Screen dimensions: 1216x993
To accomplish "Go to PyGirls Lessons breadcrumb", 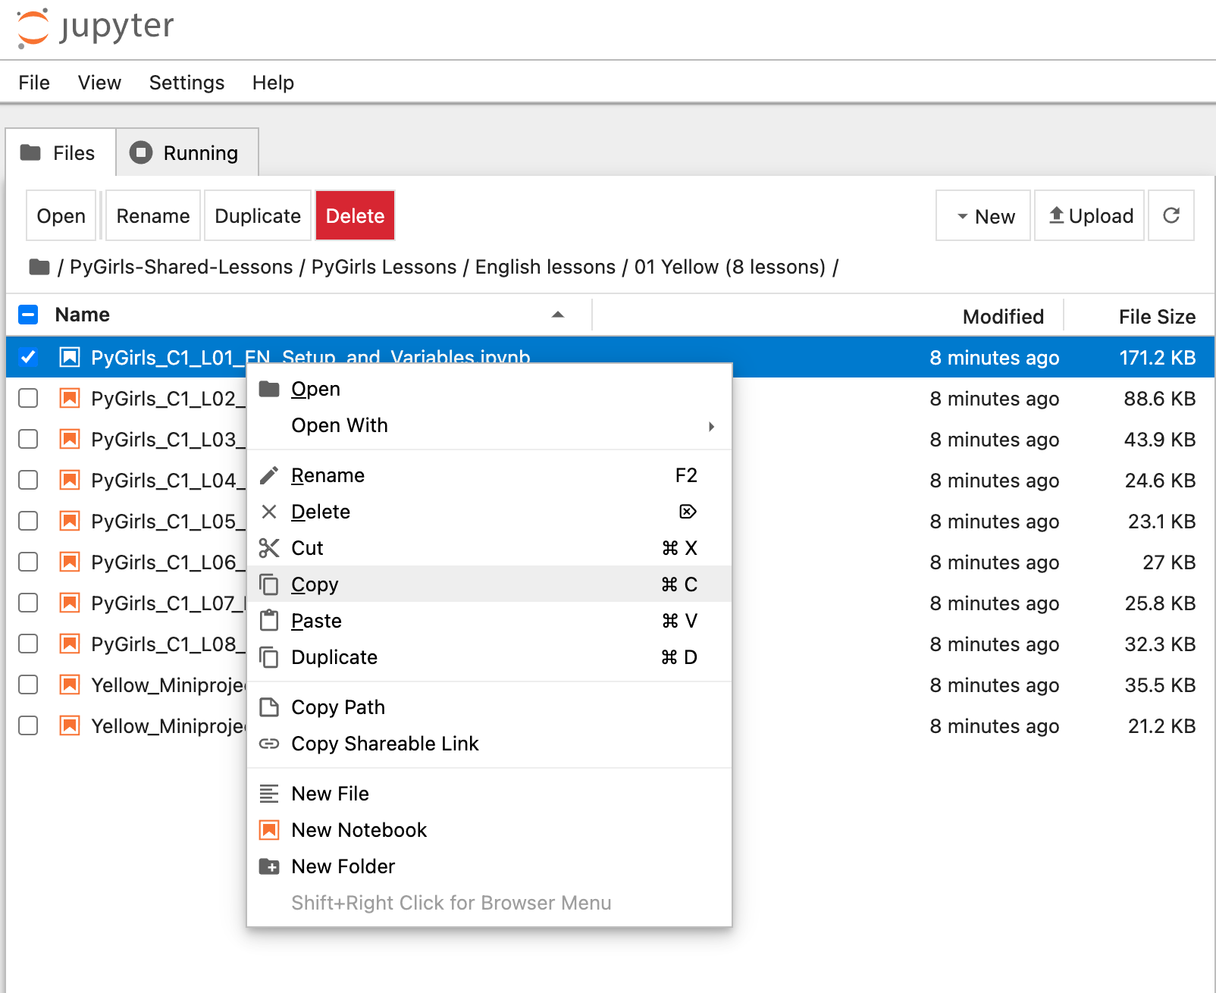I will (384, 267).
